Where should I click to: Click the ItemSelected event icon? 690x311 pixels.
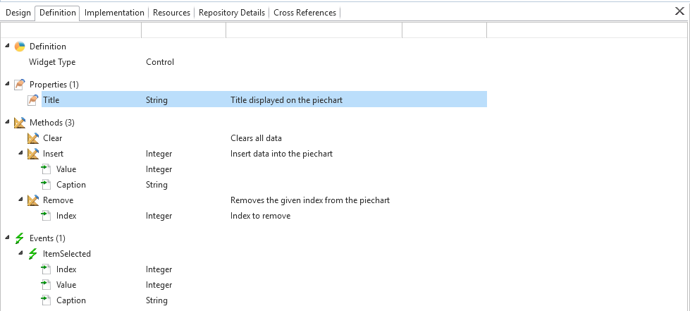(x=33, y=254)
